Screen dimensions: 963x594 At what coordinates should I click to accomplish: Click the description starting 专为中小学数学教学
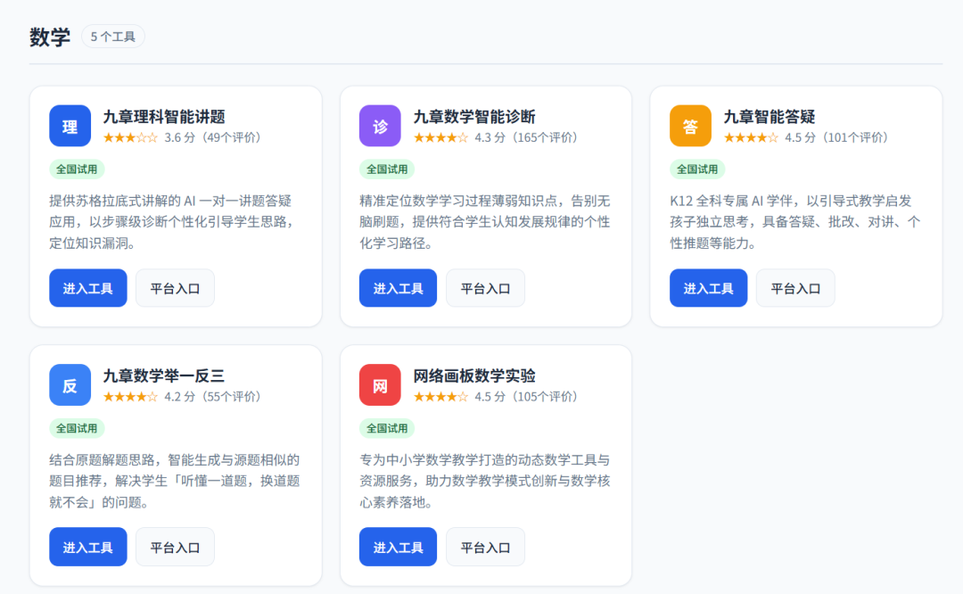pos(485,481)
